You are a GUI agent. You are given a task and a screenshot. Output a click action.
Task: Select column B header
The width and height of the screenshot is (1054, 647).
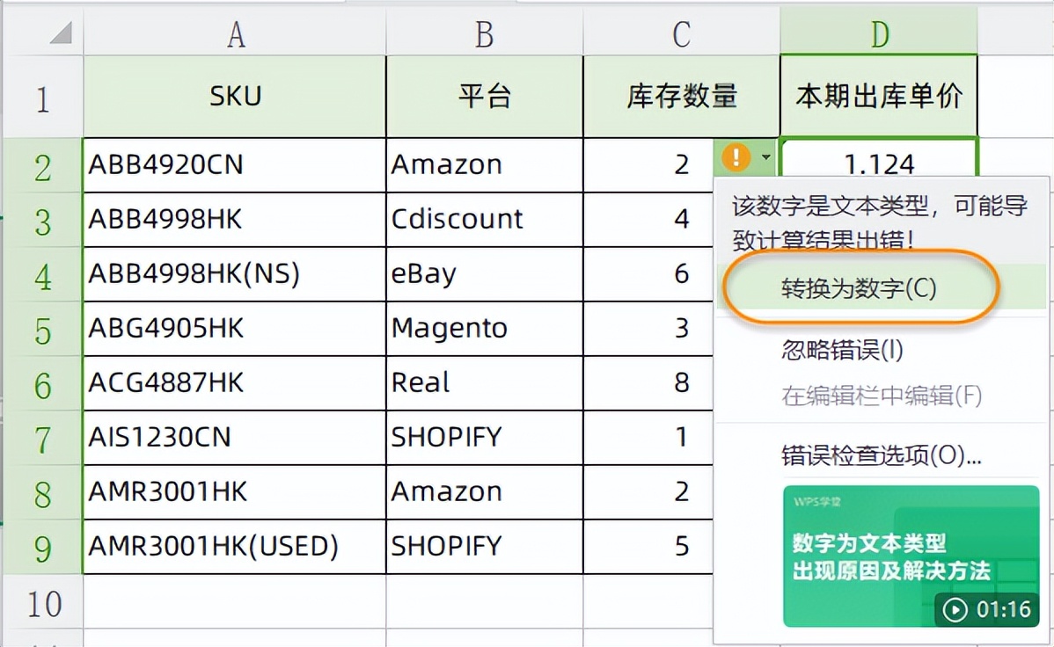click(484, 33)
